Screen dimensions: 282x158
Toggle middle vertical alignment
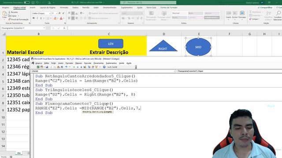pos(73,13)
